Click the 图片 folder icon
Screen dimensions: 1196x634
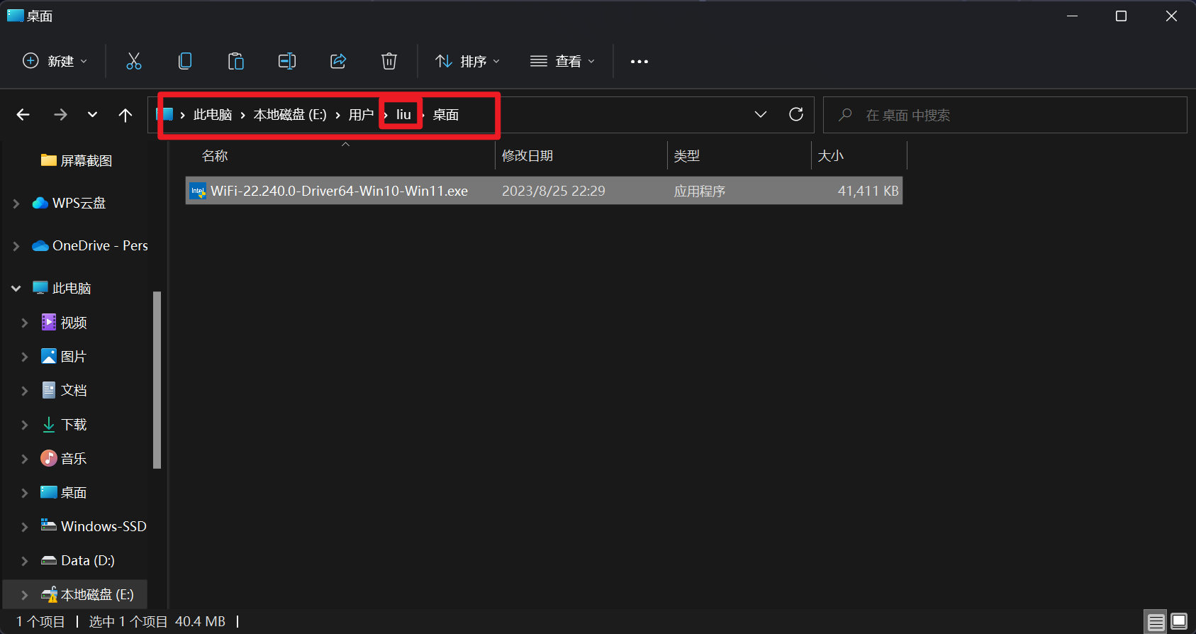point(49,356)
